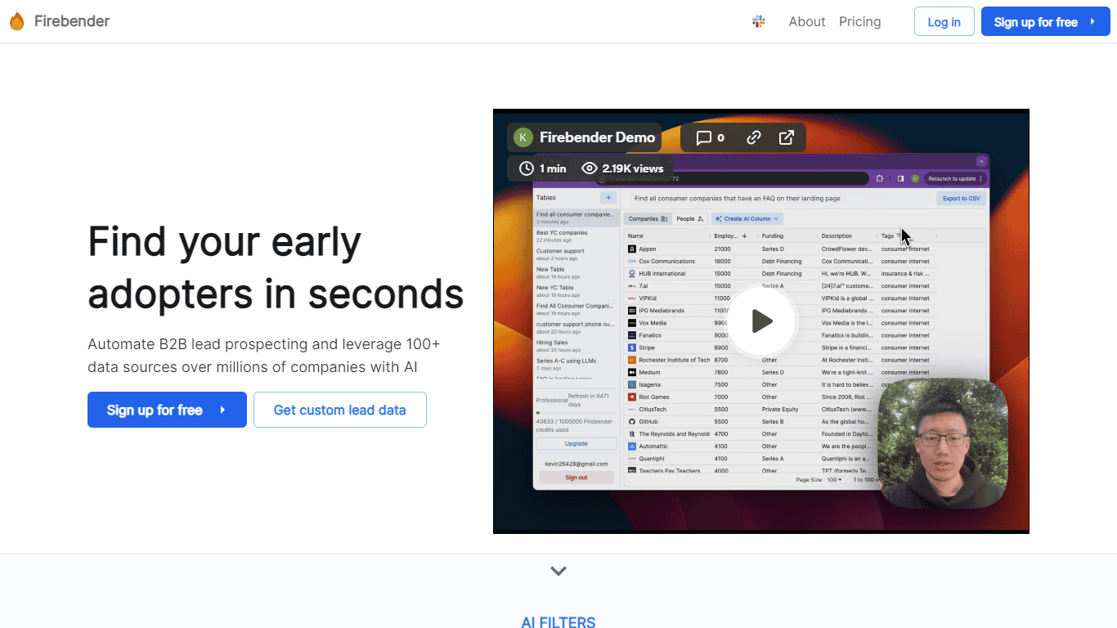This screenshot has height=628, width=1117.
Task: Click the 1 min clock icon
Action: (527, 168)
